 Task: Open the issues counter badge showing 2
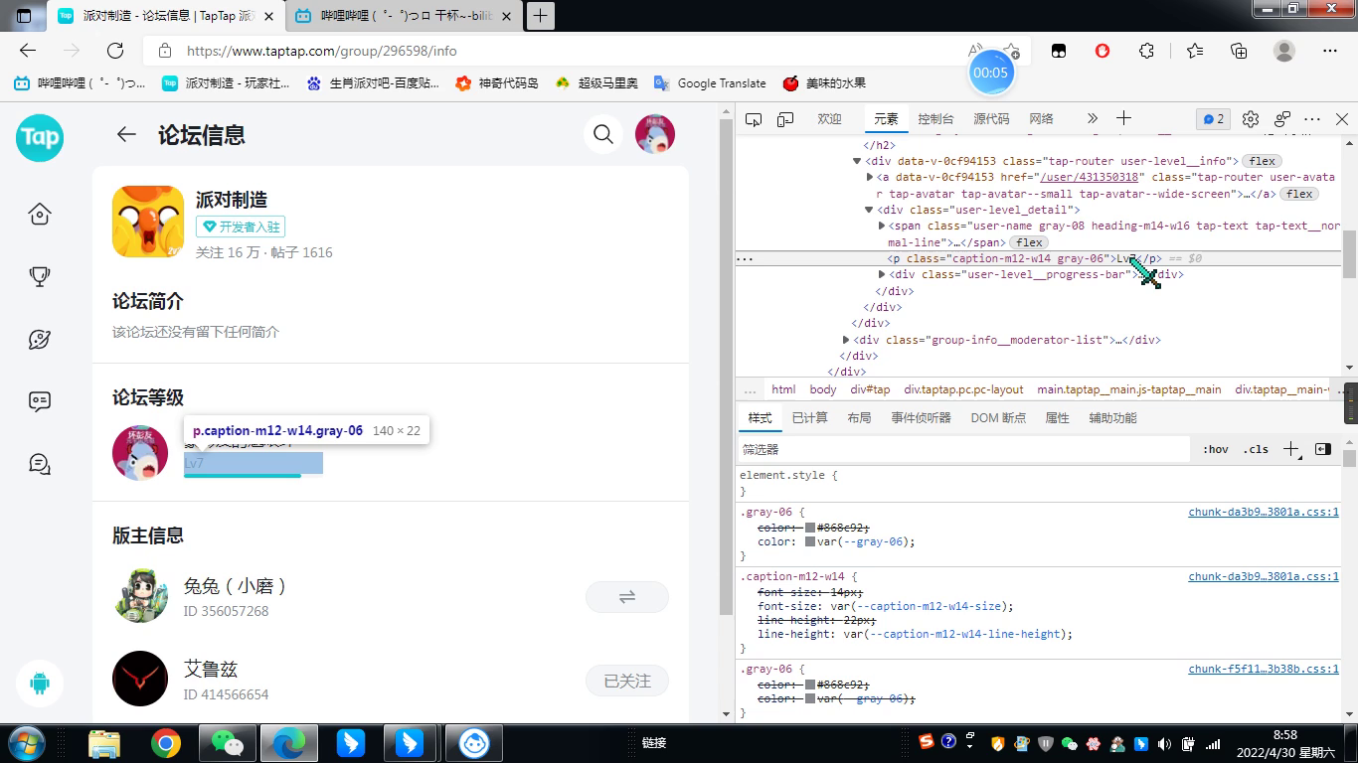click(1214, 118)
